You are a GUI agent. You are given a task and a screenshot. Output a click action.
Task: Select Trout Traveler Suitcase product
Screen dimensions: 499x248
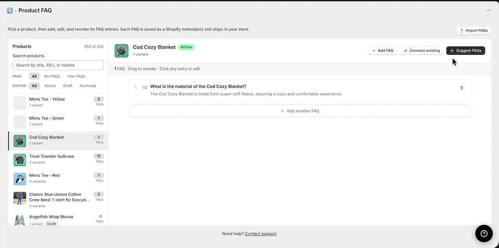(58, 160)
